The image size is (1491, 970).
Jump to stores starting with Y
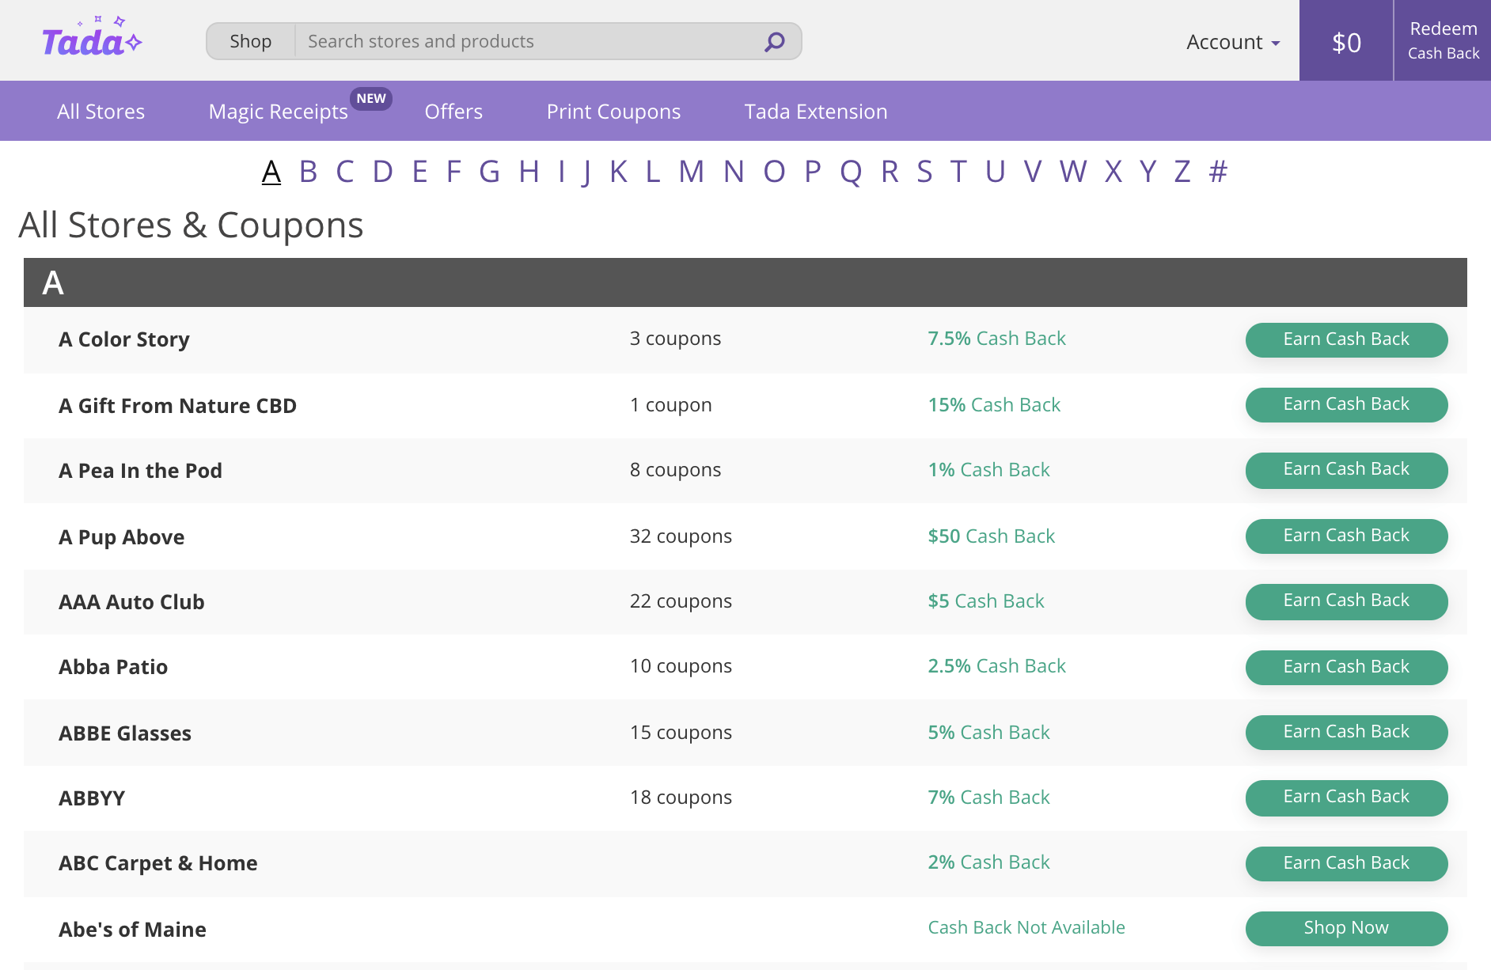click(1148, 171)
